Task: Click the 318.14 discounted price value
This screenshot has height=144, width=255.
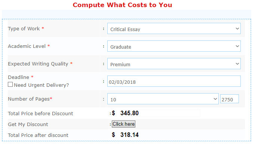Action: [129, 135]
